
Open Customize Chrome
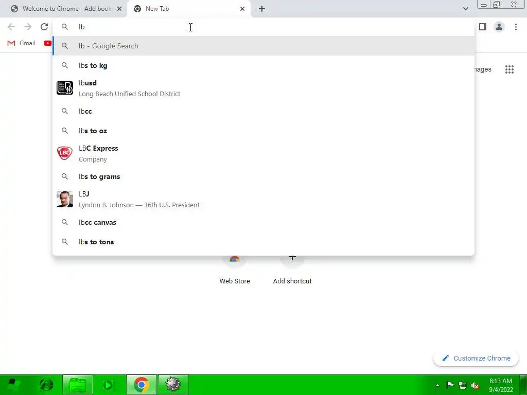pyautogui.click(x=476, y=358)
